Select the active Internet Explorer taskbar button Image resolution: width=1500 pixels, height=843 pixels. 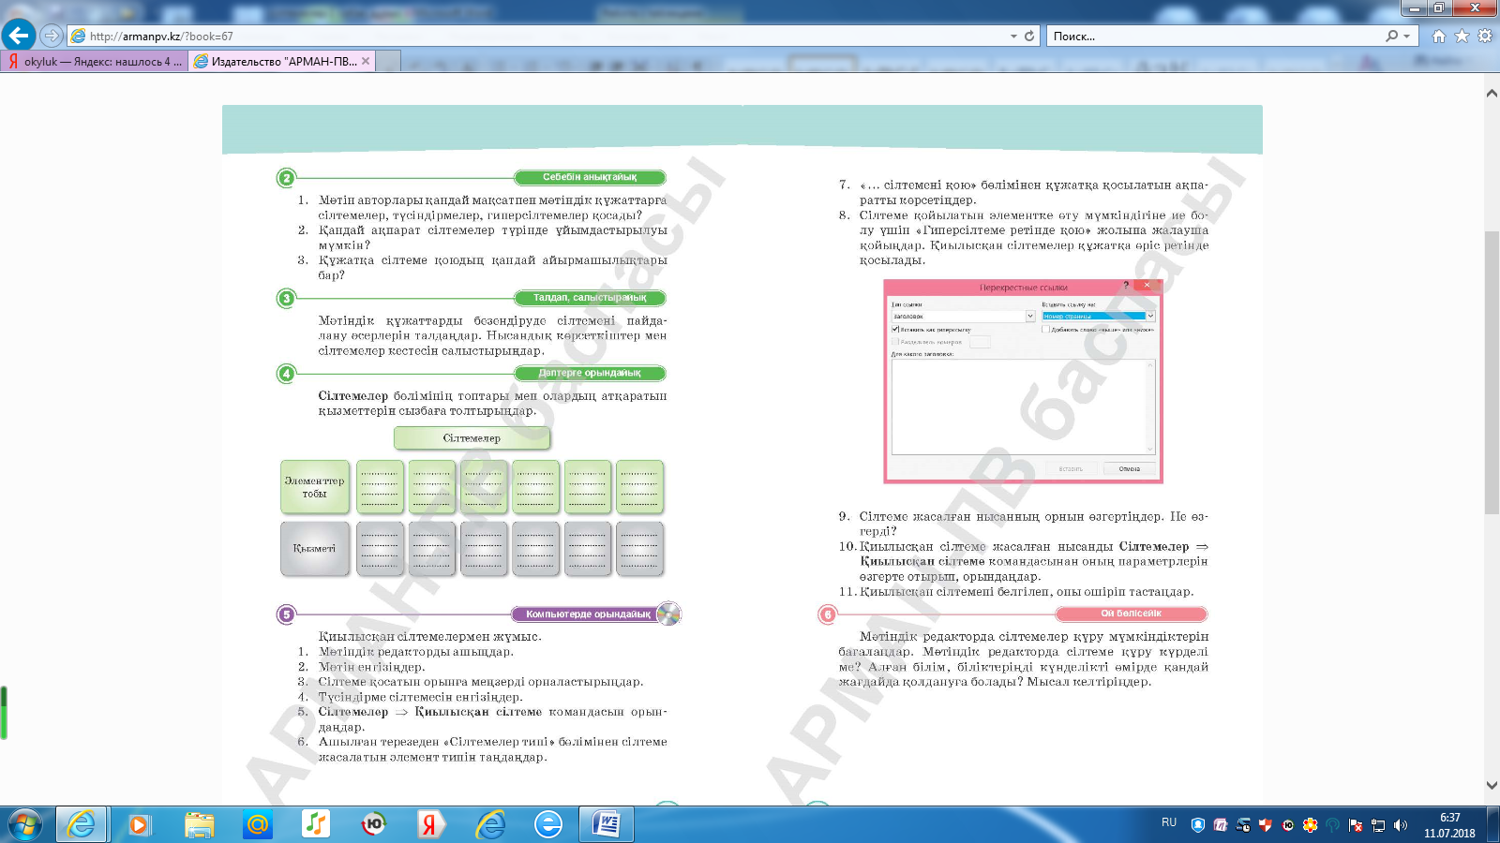point(82,824)
